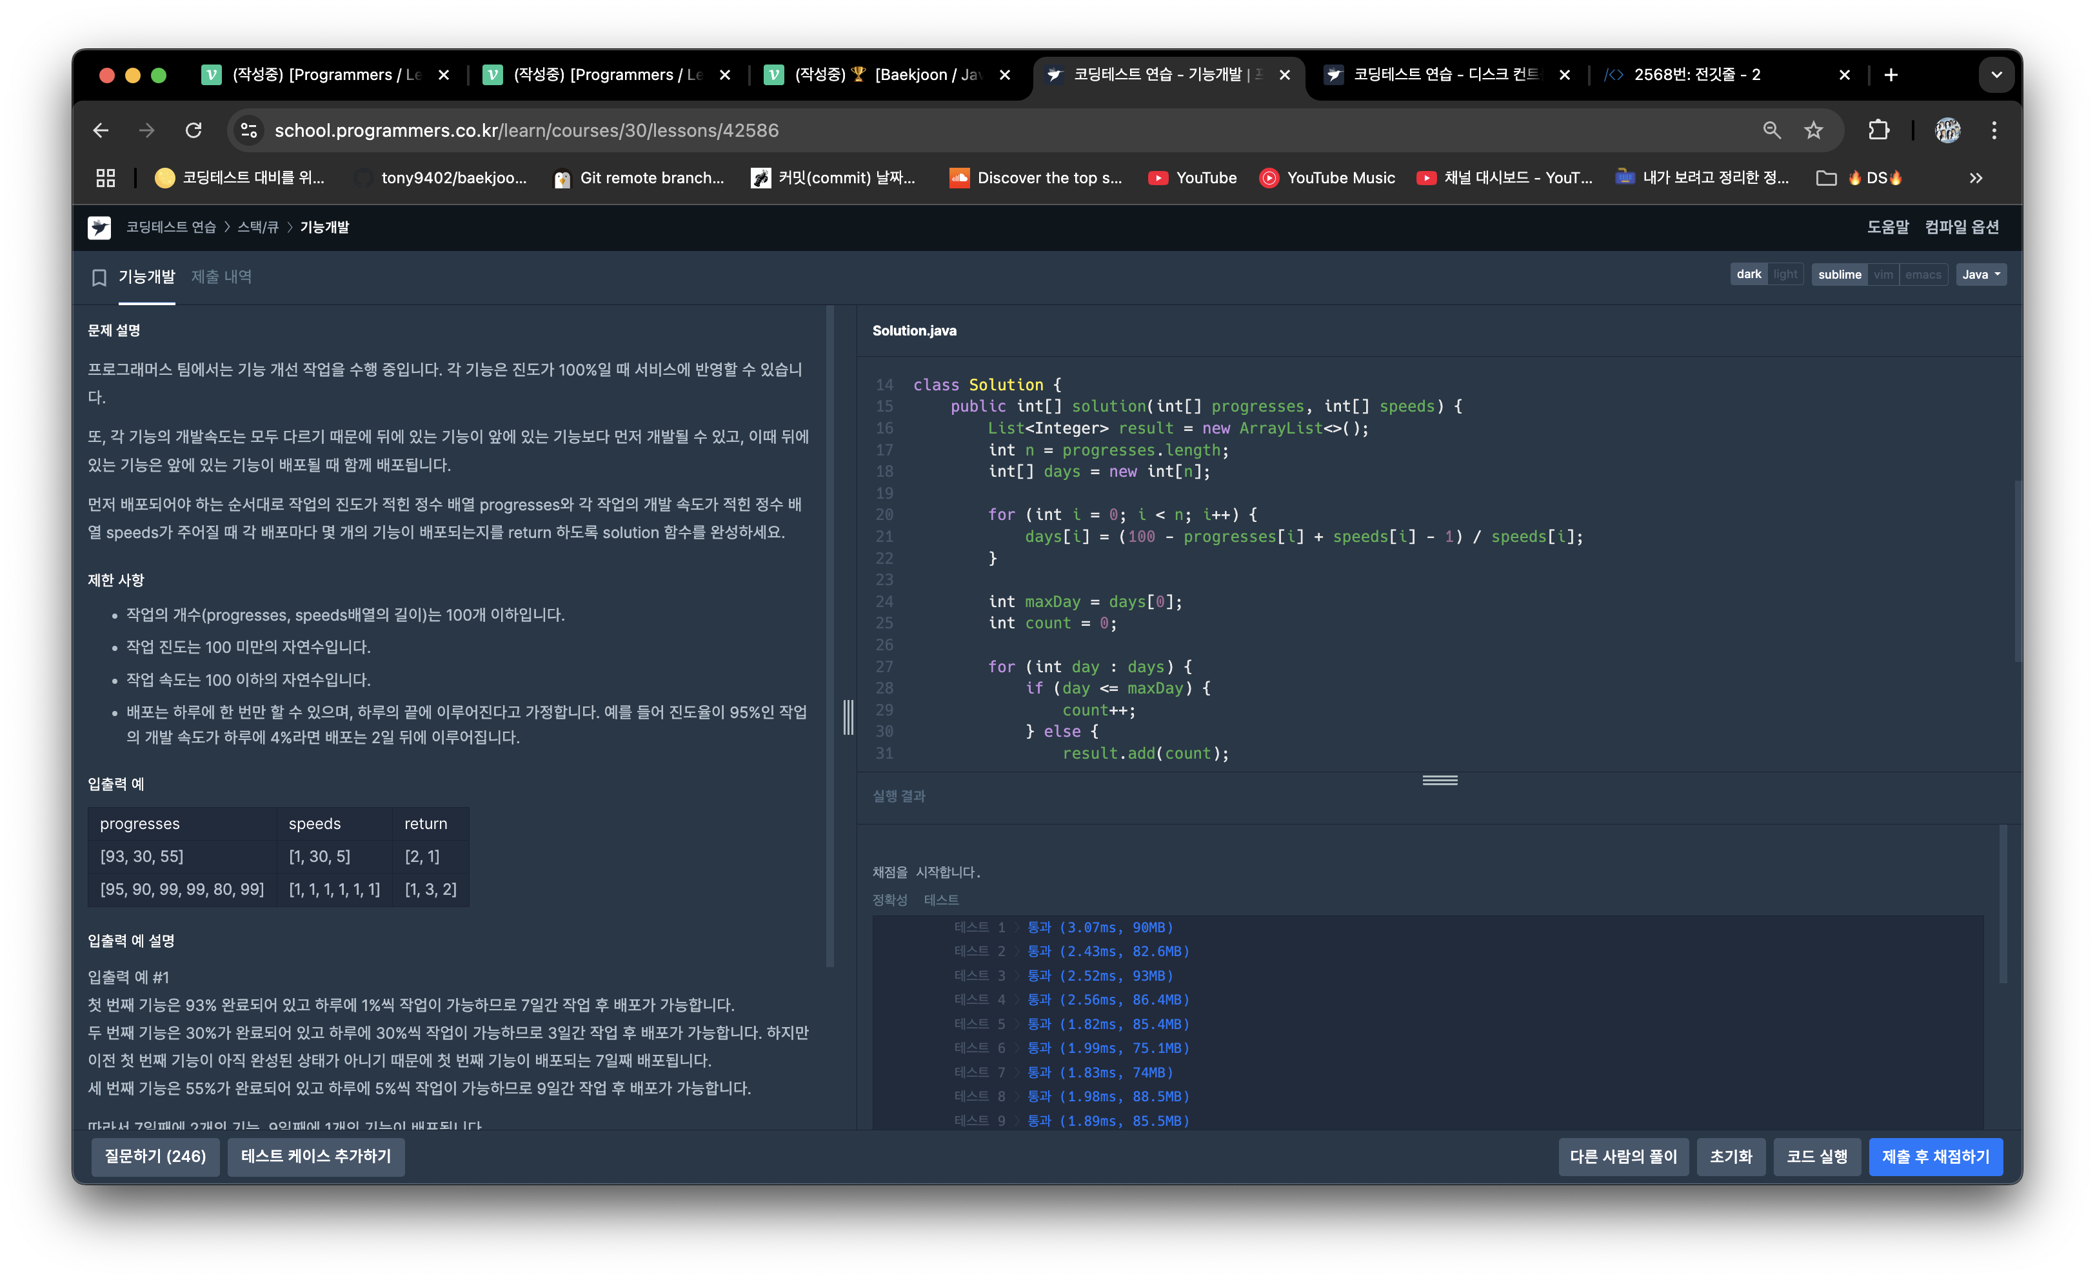
Task: Close the 코딩테스트 연습 - 디스크 컨트롤러 tab
Action: point(1564,75)
